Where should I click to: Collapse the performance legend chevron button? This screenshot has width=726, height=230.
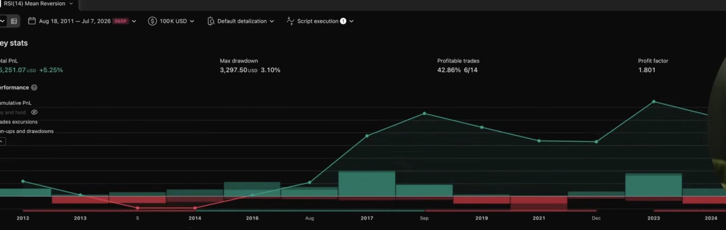(2, 142)
